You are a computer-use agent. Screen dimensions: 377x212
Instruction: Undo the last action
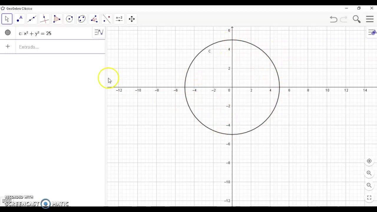tap(333, 19)
